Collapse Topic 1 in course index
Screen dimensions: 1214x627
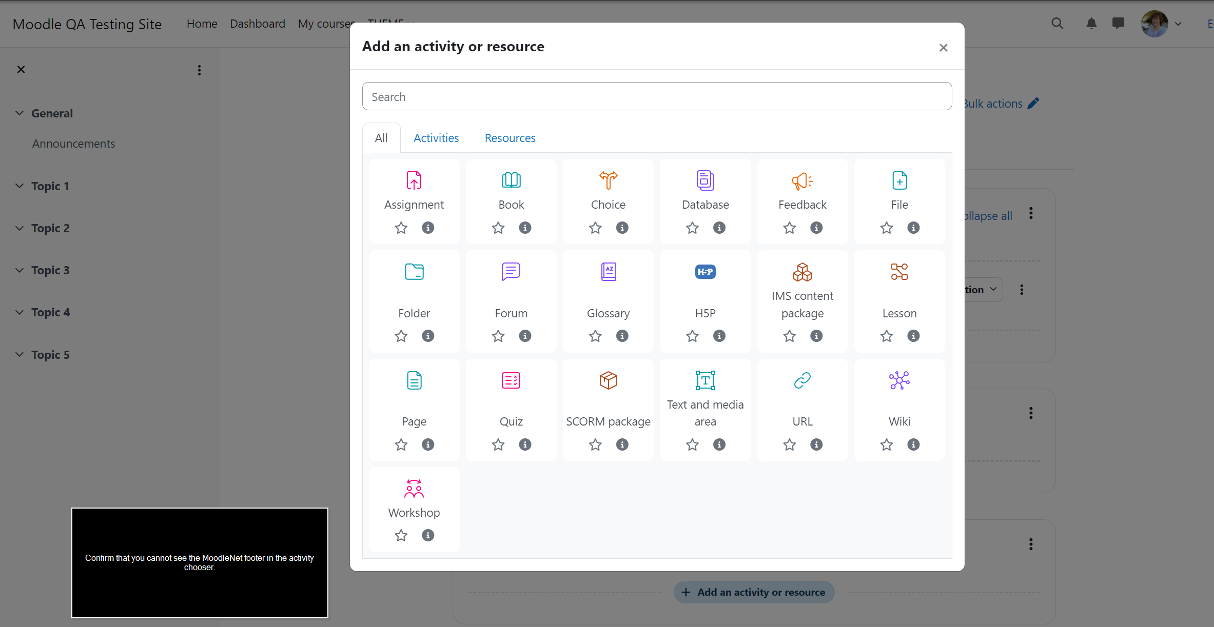point(19,186)
